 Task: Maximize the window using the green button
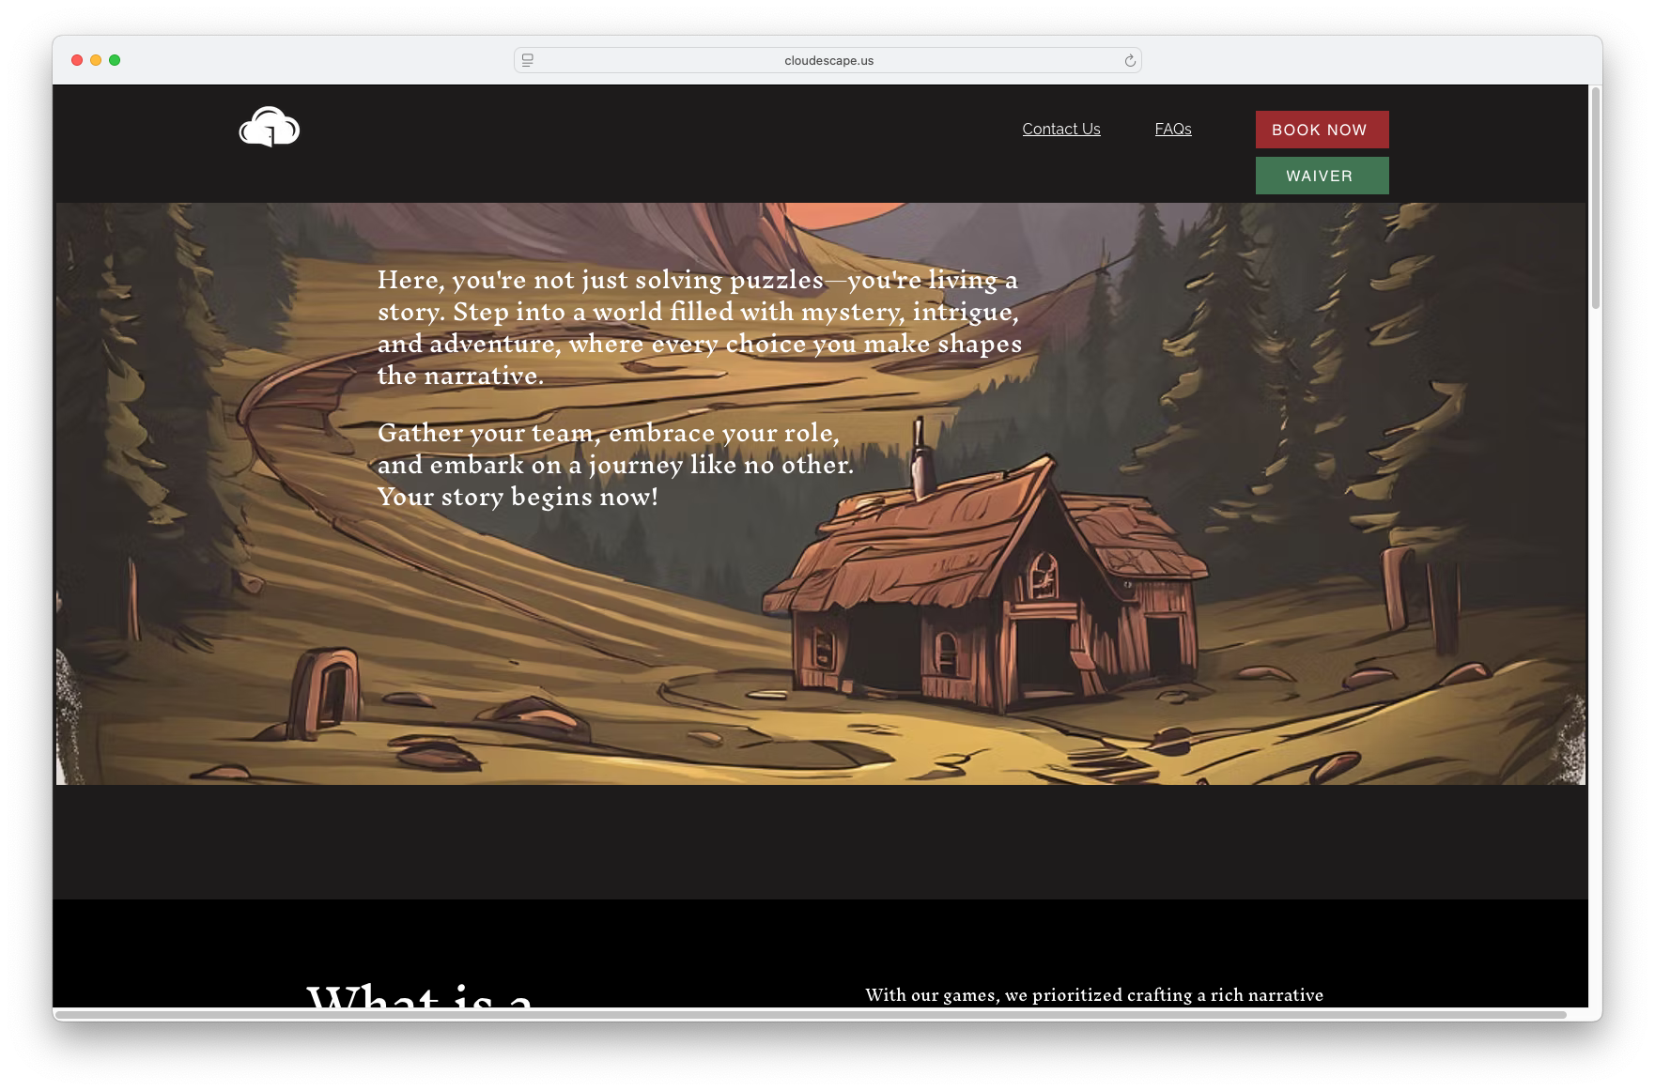coord(115,60)
